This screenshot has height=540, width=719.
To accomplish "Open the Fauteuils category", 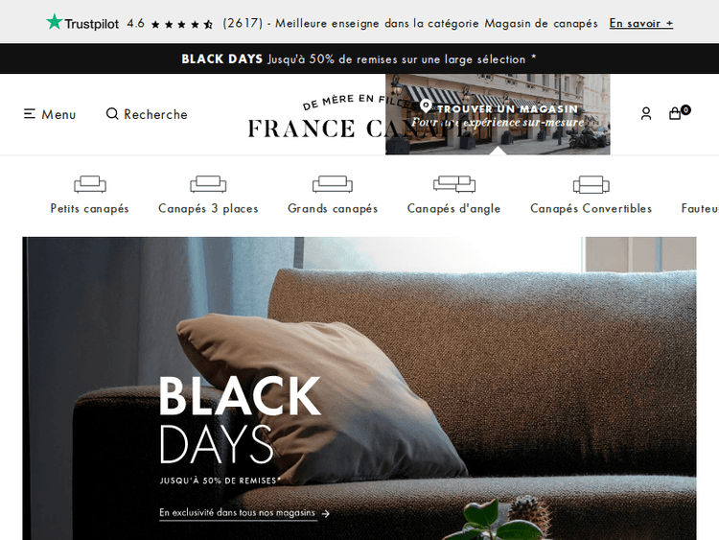I will pyautogui.click(x=700, y=208).
